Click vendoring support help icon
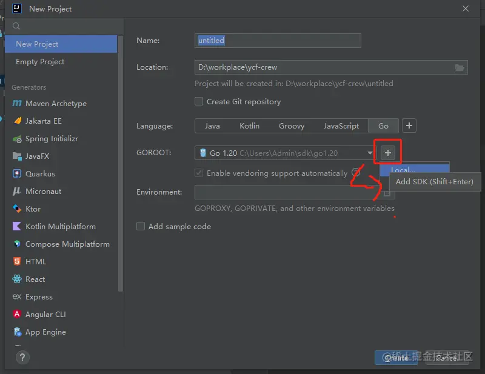This screenshot has width=485, height=374. tap(356, 173)
